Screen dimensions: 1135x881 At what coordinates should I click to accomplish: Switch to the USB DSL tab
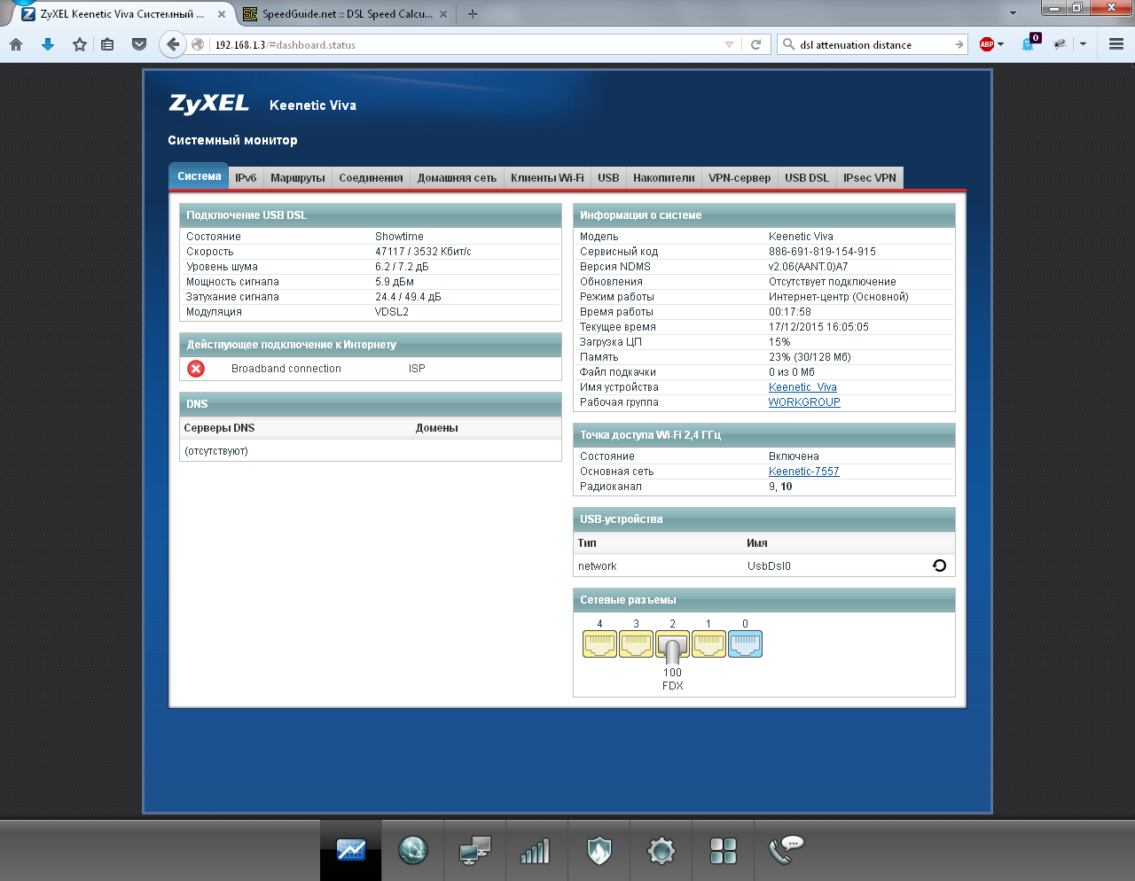tap(807, 178)
